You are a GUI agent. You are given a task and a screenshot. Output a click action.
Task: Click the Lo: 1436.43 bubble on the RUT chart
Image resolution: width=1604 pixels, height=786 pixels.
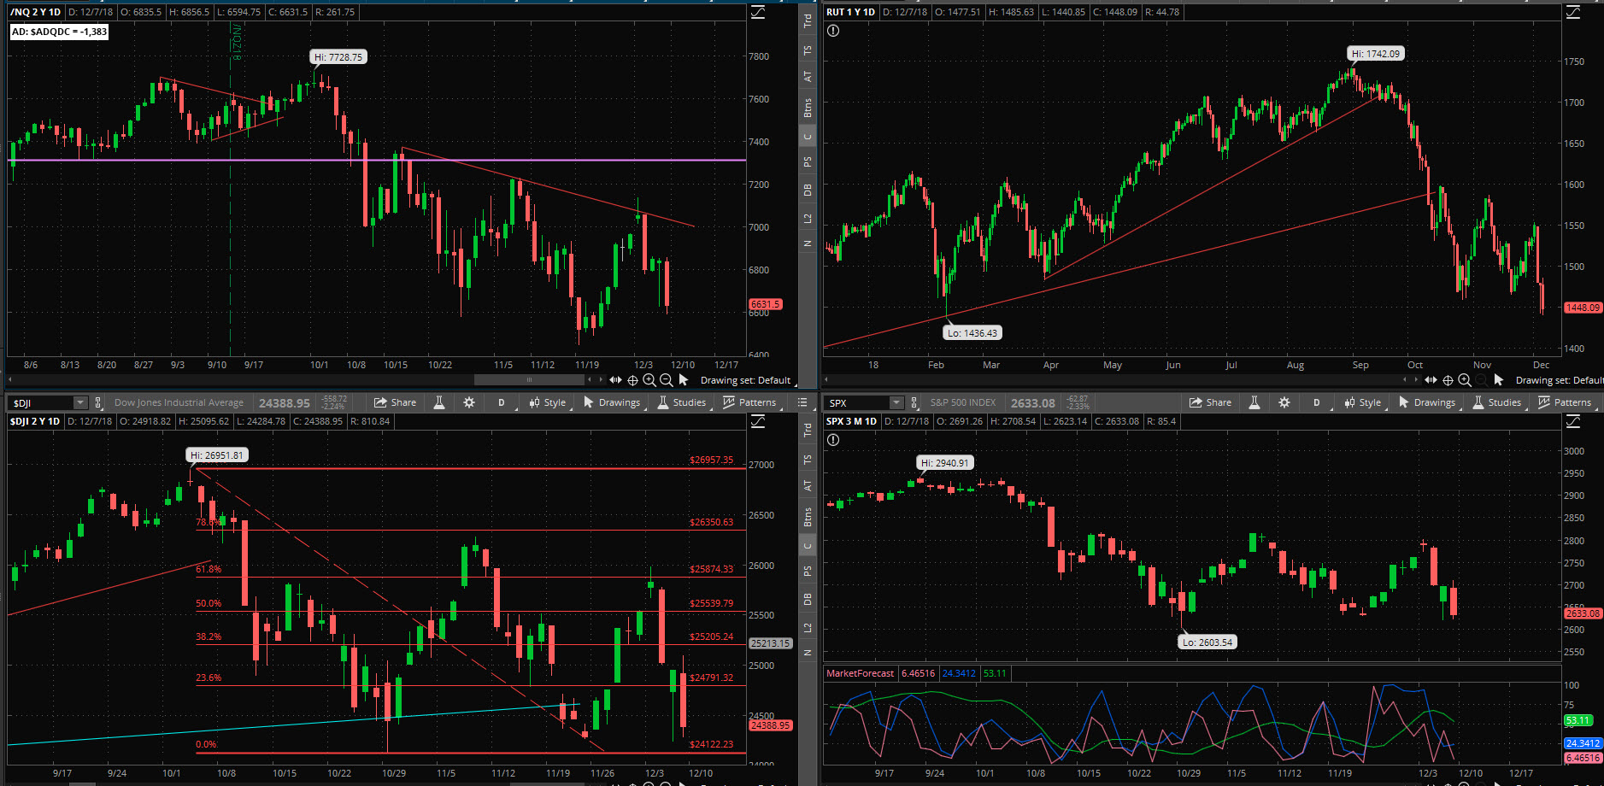coord(972,333)
